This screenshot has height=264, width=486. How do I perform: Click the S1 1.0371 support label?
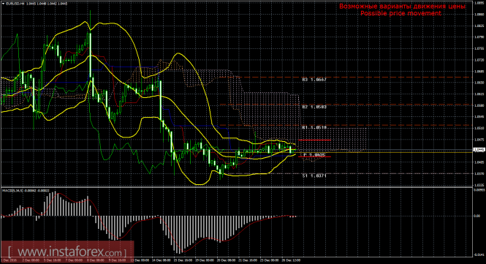314,176
